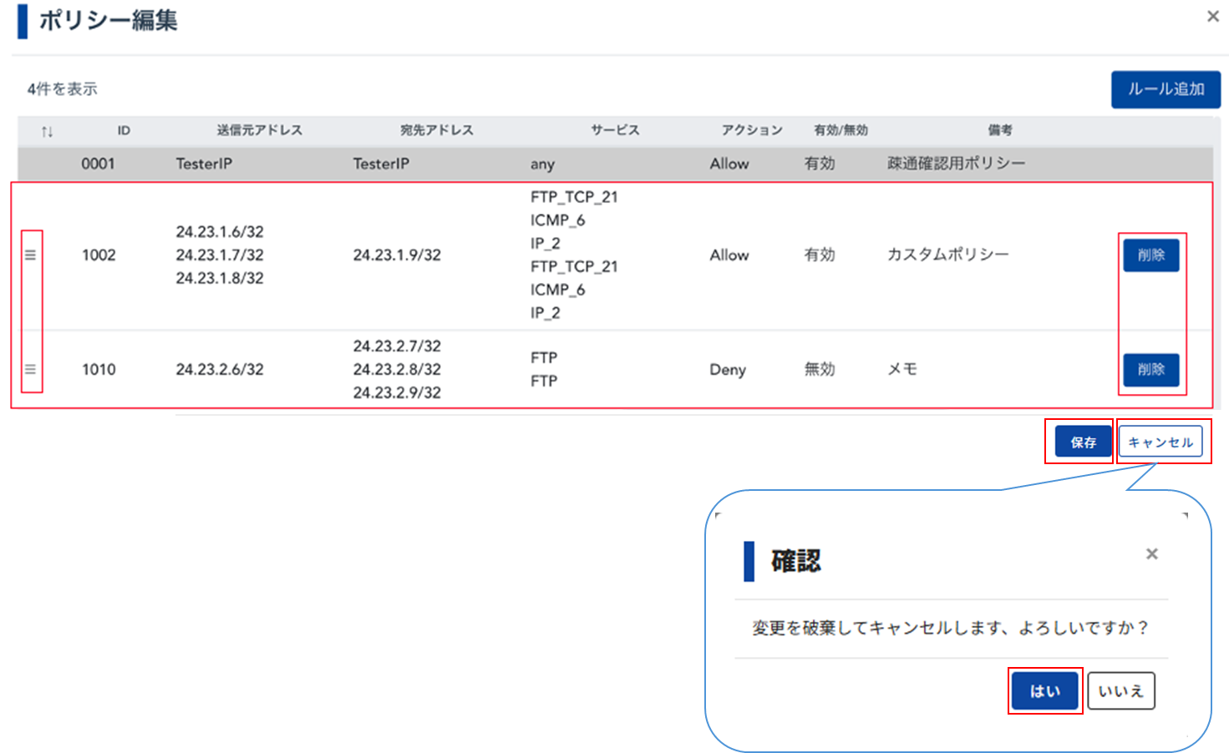Close the ポリシー編集 dialog with X
Screen dimensions: 1229x753
point(1212,17)
